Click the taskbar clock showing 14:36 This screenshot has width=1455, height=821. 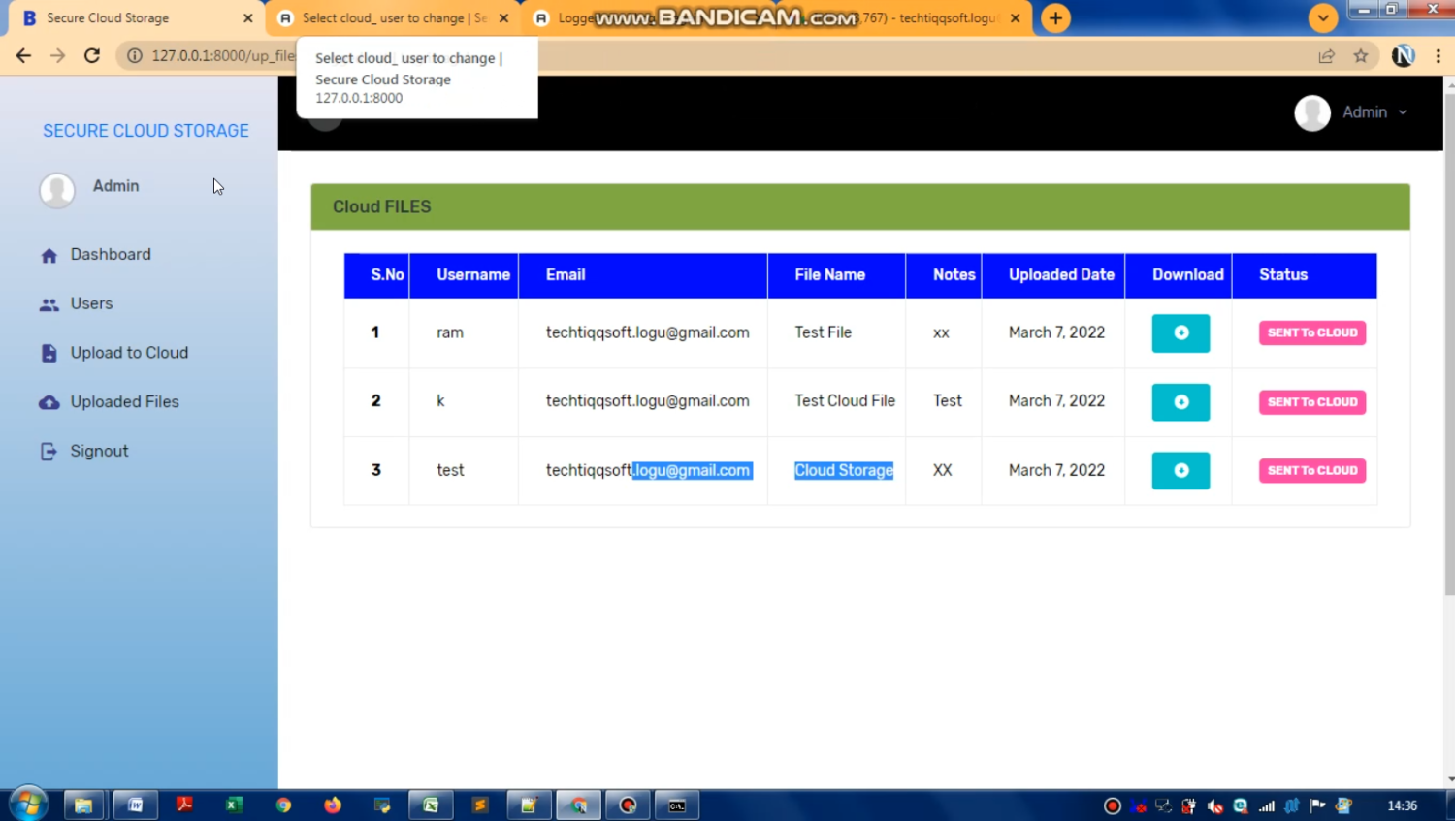click(1403, 806)
